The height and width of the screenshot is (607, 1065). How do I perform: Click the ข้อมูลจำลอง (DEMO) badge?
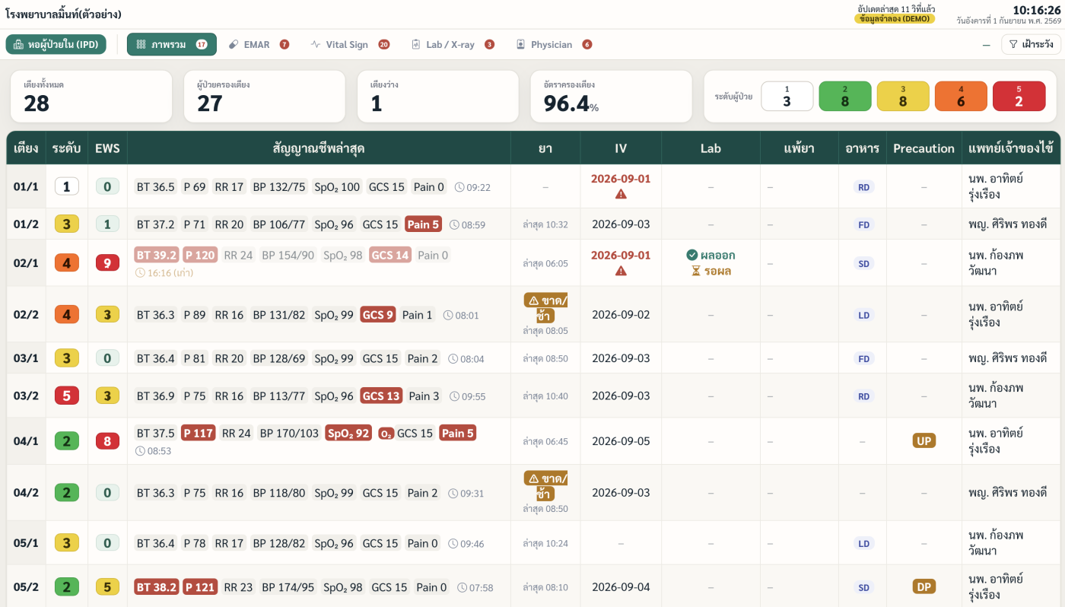[x=894, y=19]
